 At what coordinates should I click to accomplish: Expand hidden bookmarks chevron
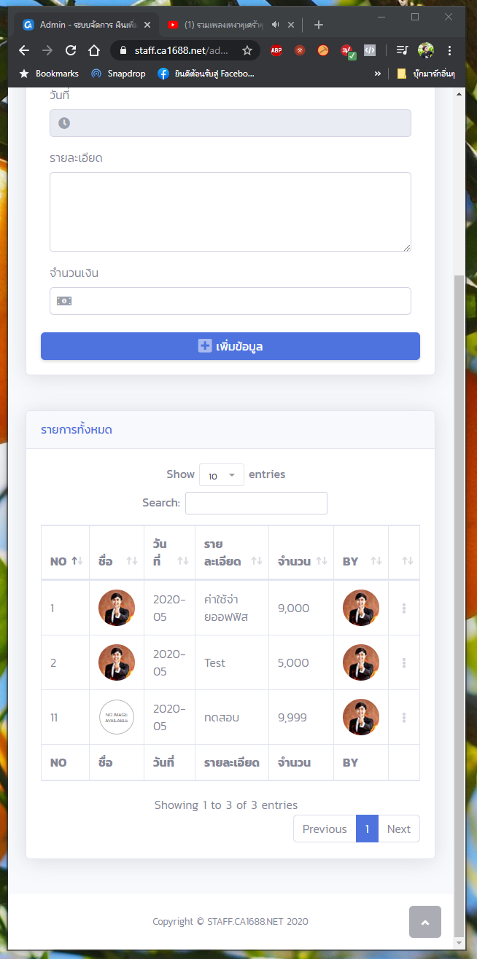(378, 74)
